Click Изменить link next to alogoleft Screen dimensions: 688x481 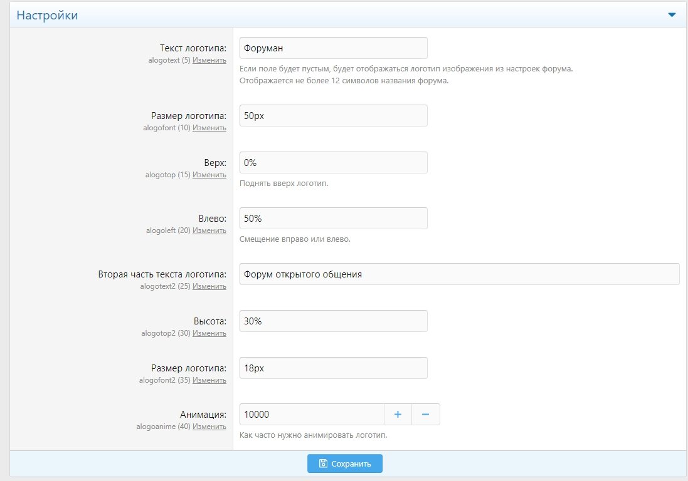tap(209, 230)
